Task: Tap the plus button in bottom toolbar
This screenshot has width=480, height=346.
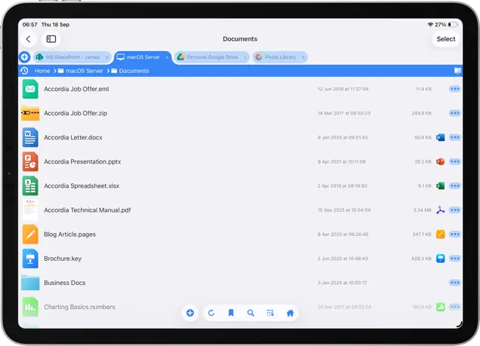Action: click(190, 313)
